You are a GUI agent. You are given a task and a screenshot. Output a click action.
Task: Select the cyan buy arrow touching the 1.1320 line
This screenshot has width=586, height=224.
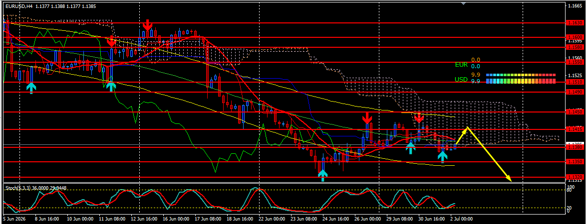click(322, 175)
